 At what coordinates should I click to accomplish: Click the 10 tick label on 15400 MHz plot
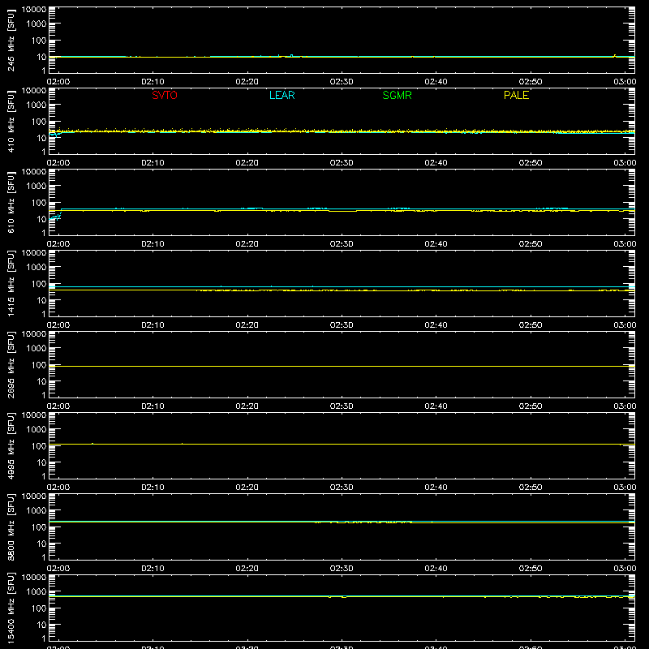41,625
